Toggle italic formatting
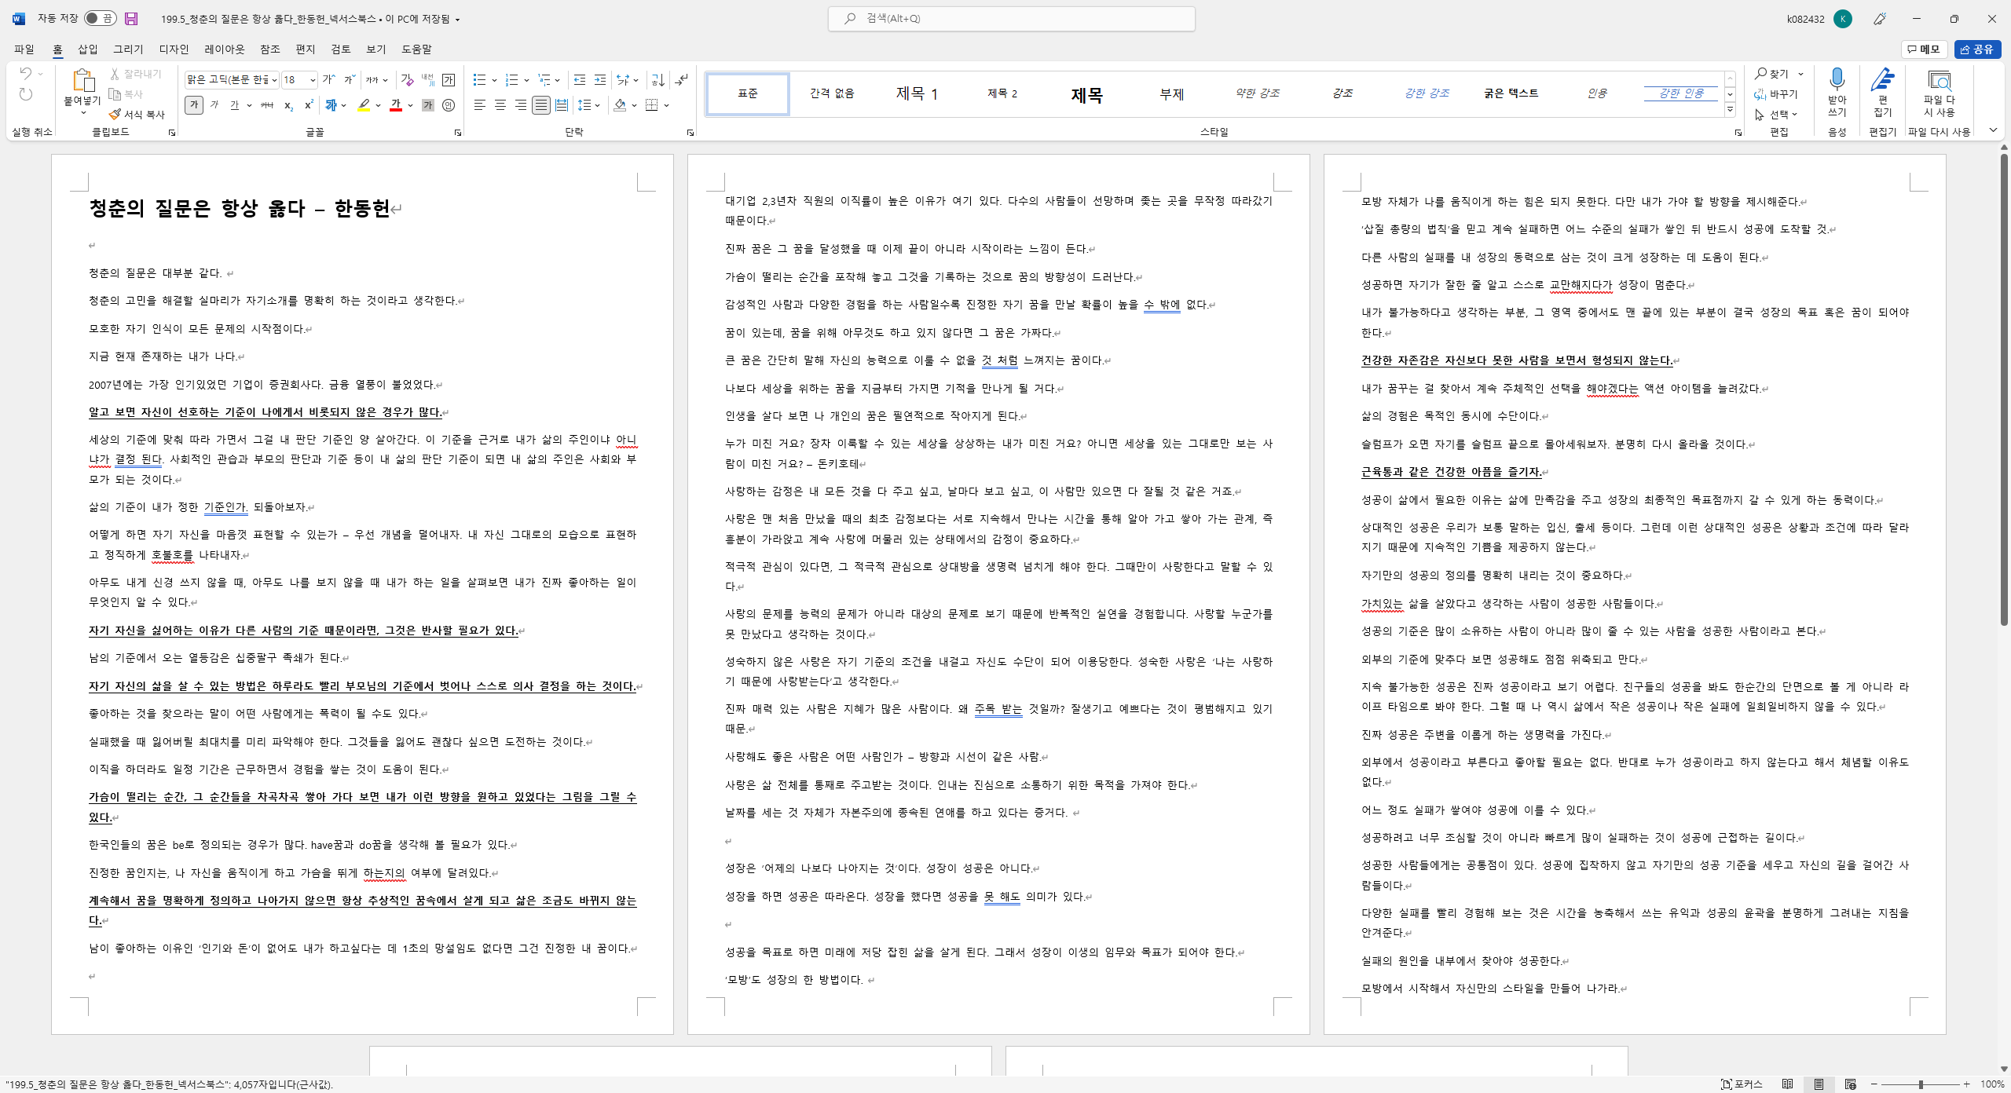This screenshot has height=1093, width=2011. [214, 105]
